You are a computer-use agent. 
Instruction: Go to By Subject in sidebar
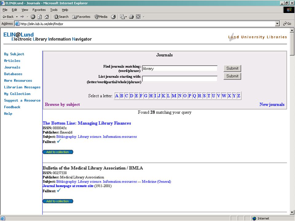coord(14,54)
